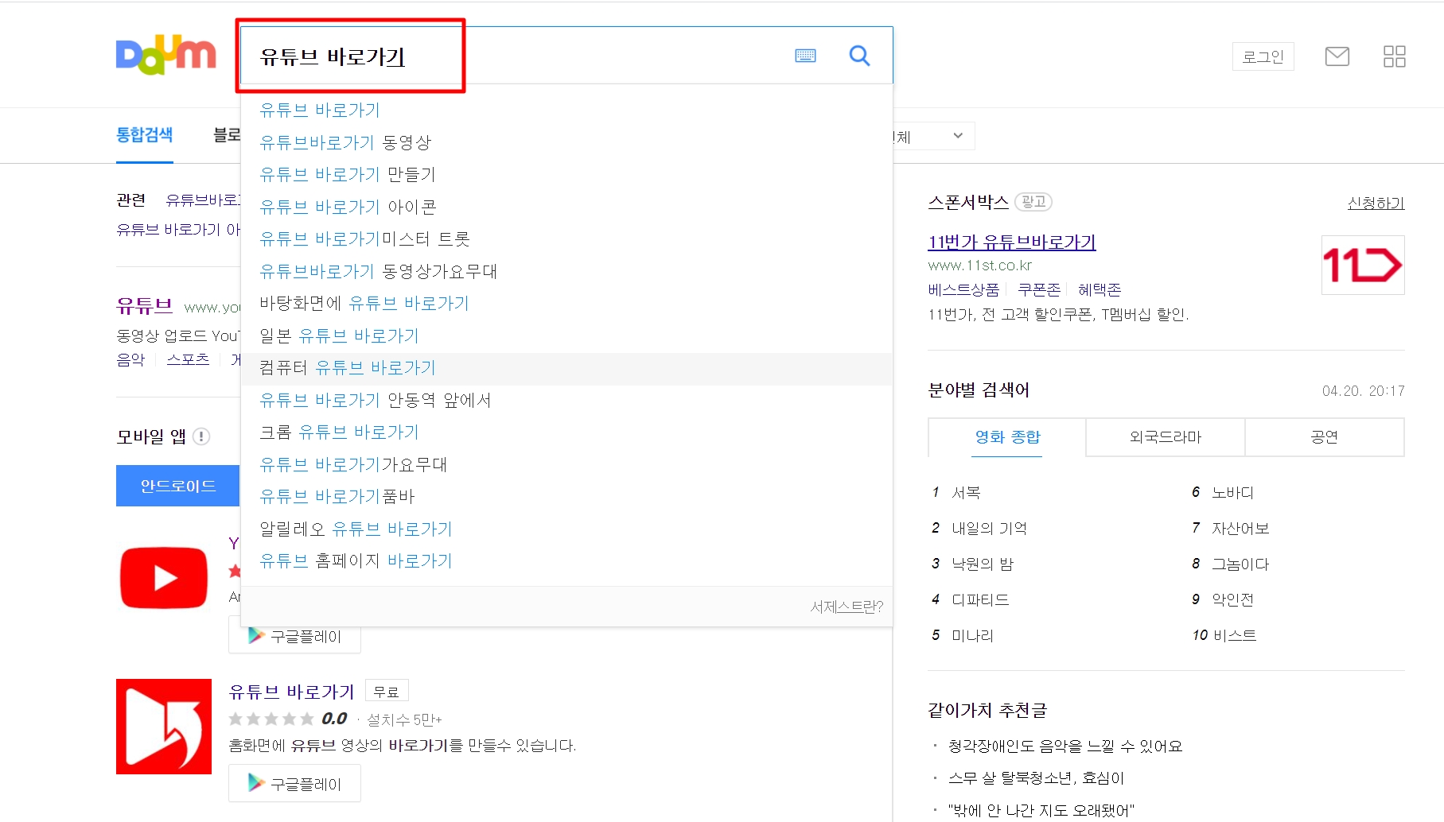1444x822 pixels.
Task: Click ranked movie 그놈이다
Action: coord(1240,564)
